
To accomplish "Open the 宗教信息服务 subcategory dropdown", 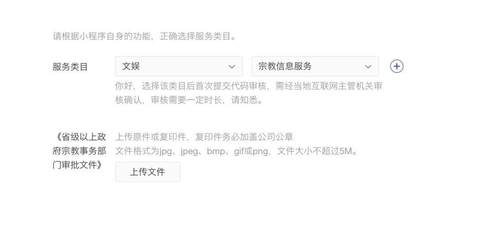I will 315,66.
